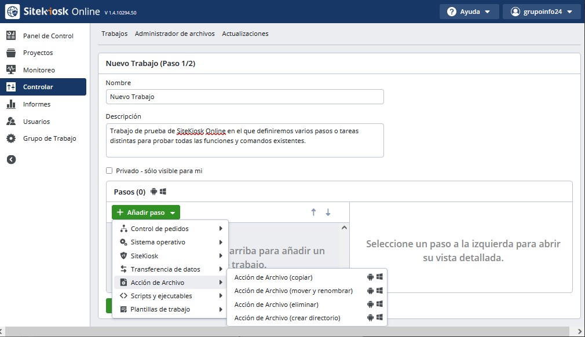The image size is (585, 337).
Task: Open the Ayuda dropdown
Action: 469,12
